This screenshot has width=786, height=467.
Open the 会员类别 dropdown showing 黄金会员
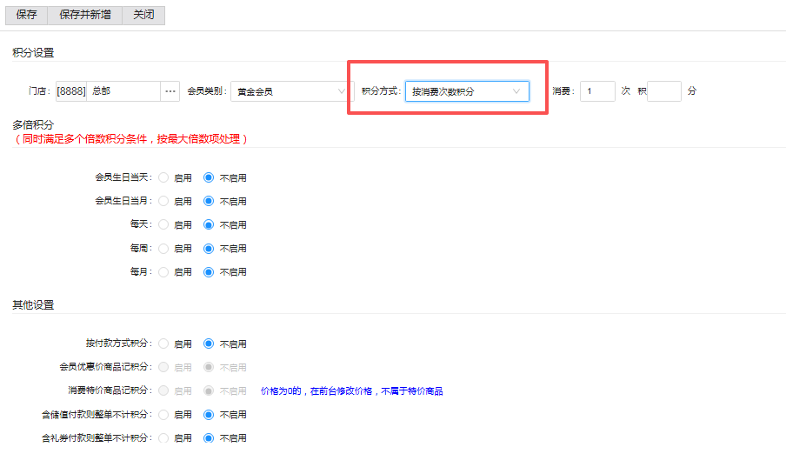tap(292, 91)
